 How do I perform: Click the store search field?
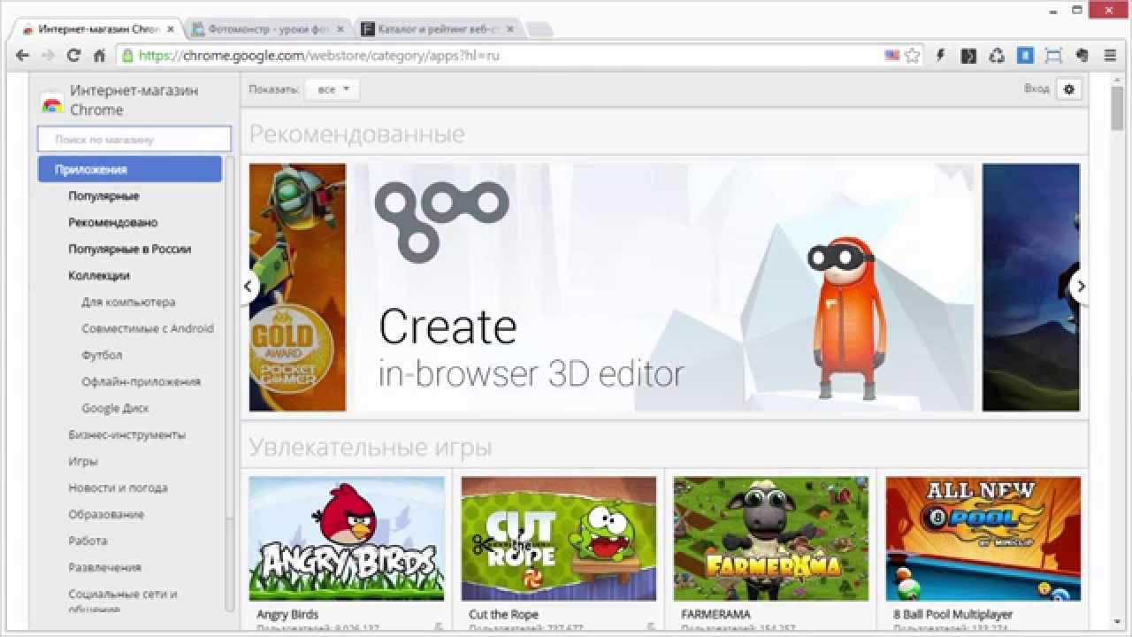pyautogui.click(x=134, y=139)
